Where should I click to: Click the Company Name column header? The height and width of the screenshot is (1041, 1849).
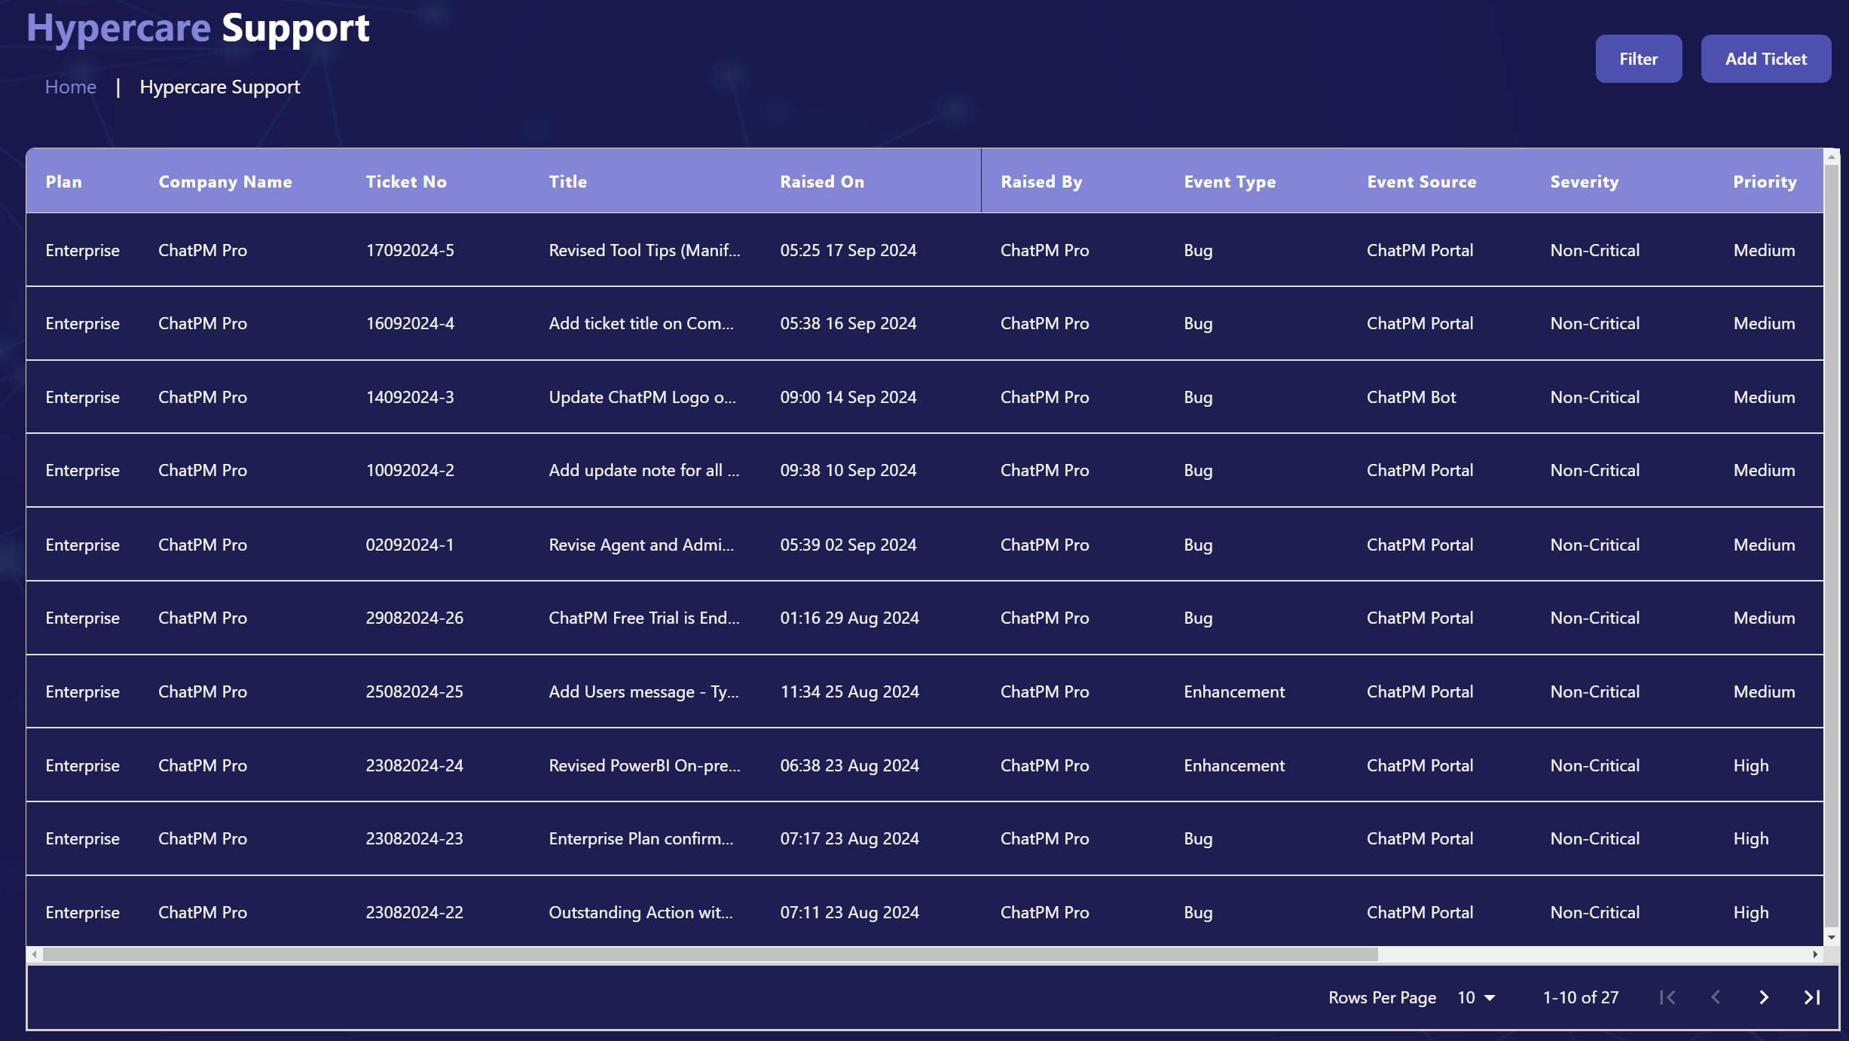[225, 182]
